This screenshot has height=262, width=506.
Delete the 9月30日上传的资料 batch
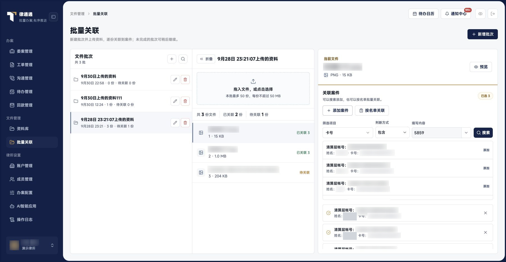tap(185, 79)
